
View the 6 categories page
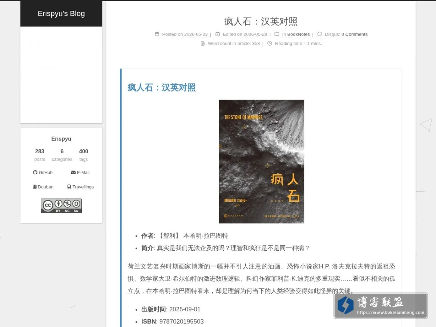click(62, 155)
